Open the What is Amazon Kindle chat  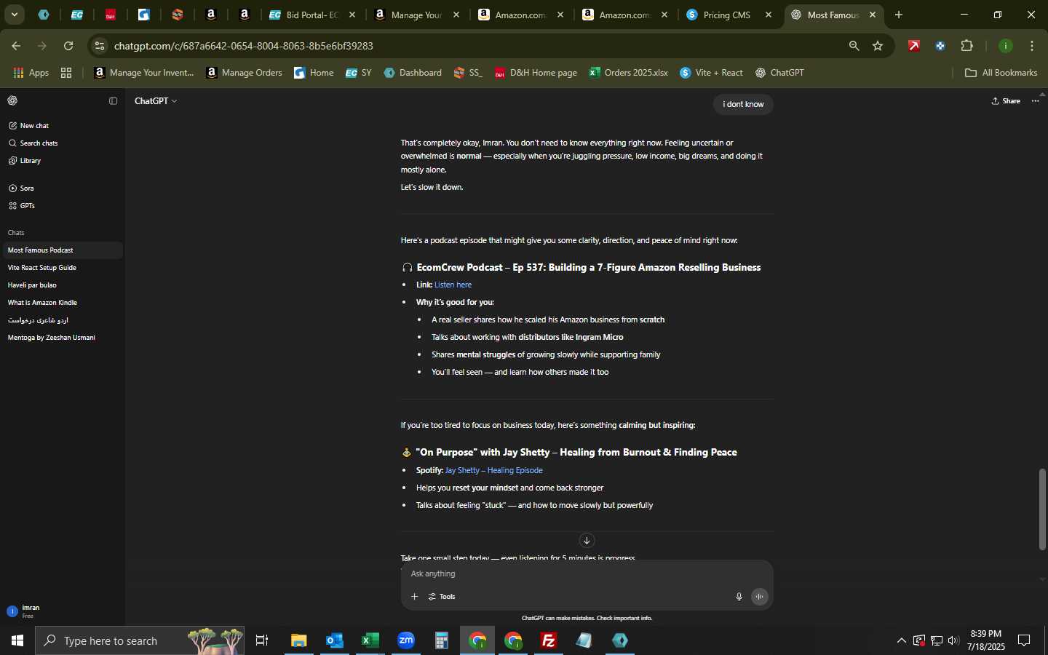coord(62,303)
